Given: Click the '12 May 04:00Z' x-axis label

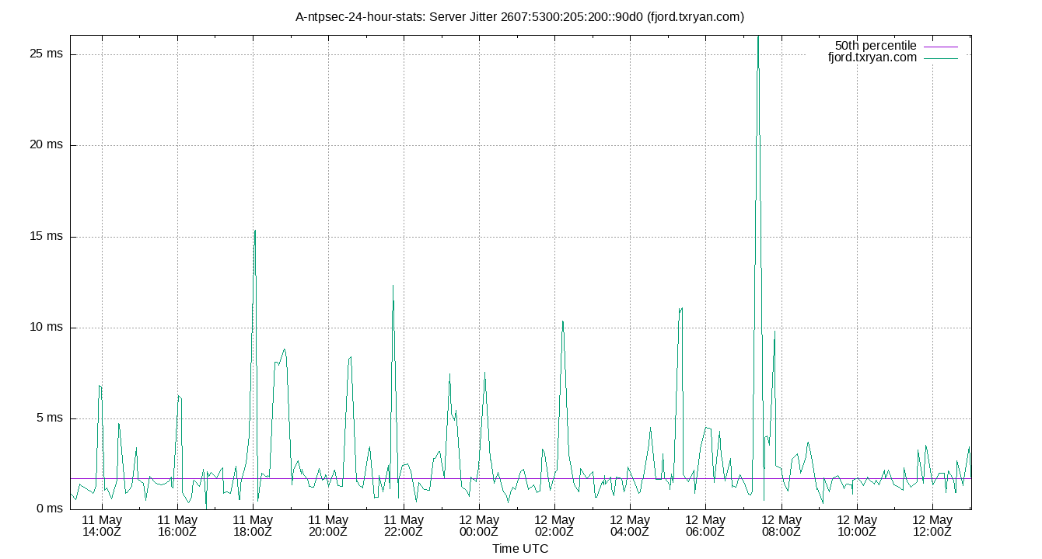Looking at the screenshot, I should tap(630, 526).
